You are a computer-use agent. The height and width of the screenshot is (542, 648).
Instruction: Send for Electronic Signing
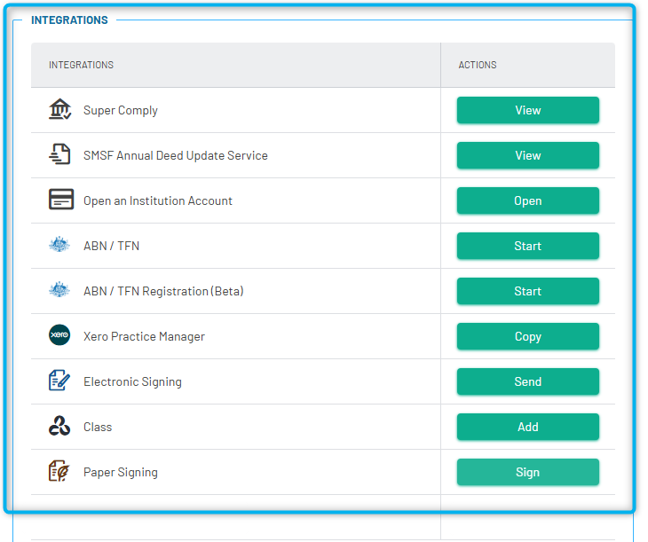click(528, 381)
